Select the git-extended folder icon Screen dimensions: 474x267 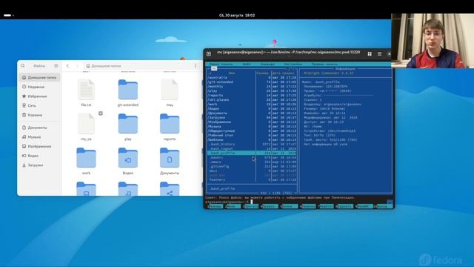coord(128,90)
